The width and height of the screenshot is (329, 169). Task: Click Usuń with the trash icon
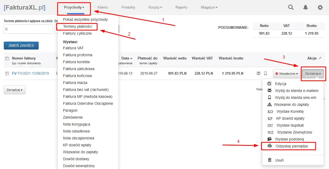(x=279, y=160)
